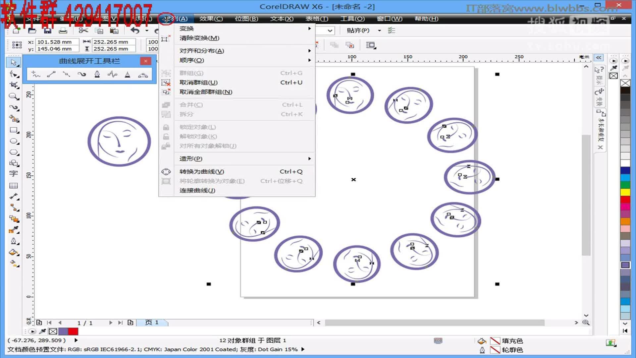The image size is (636, 358).
Task: Pick the red color swatch above page tabs
Action: click(74, 331)
